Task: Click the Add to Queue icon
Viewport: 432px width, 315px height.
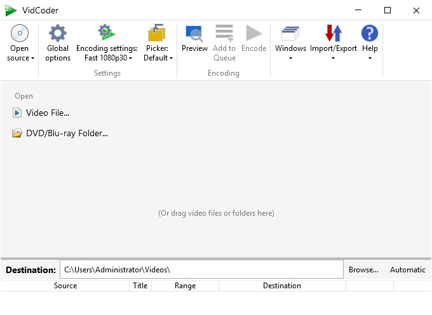Action: [224, 33]
